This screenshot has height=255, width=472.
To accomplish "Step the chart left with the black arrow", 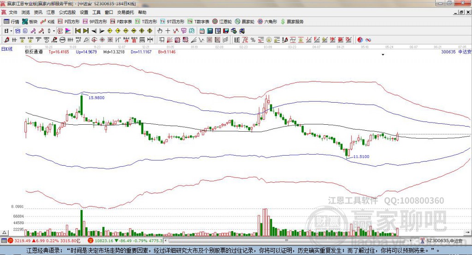I will click(x=94, y=31).
